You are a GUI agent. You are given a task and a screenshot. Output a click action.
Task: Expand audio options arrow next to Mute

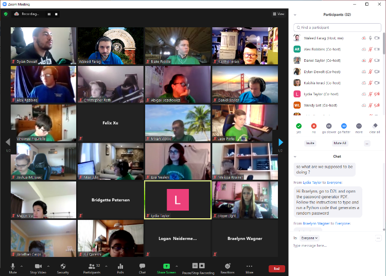22,266
